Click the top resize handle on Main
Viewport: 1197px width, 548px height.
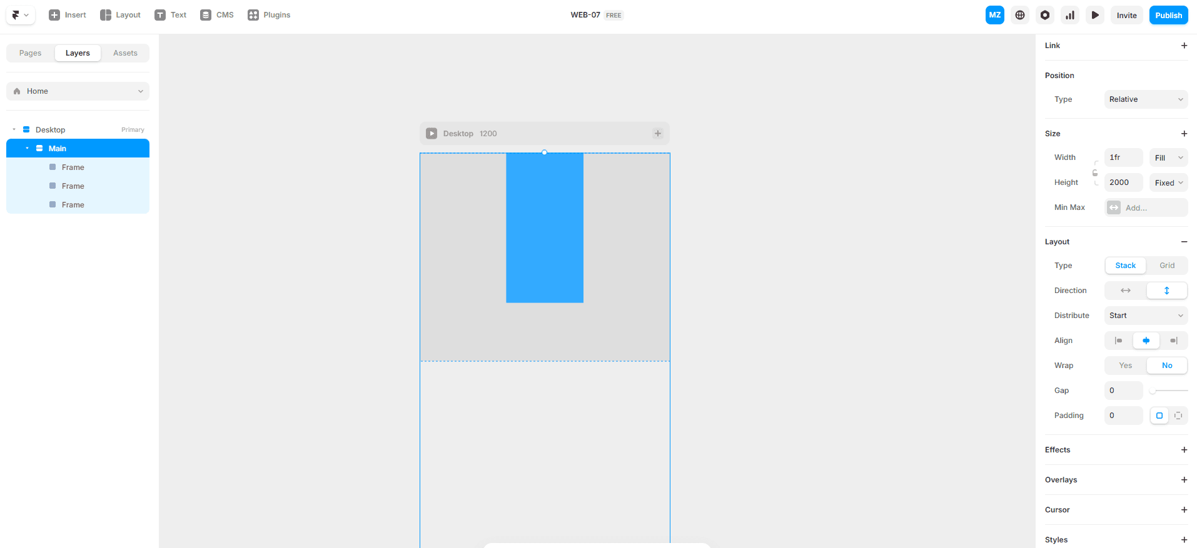coord(545,152)
